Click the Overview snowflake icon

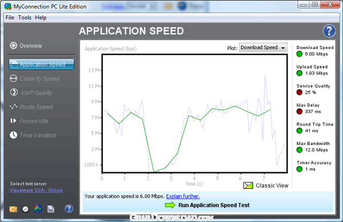coord(13,46)
